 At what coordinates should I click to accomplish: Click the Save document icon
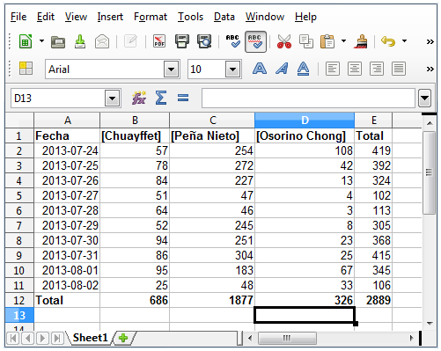click(x=80, y=41)
